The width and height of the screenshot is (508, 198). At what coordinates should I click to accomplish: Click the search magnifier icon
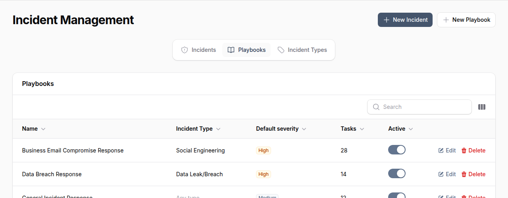tap(376, 107)
